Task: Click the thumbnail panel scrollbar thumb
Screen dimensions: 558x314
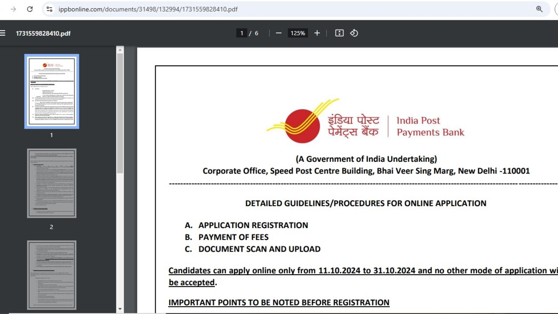Action: 120,113
